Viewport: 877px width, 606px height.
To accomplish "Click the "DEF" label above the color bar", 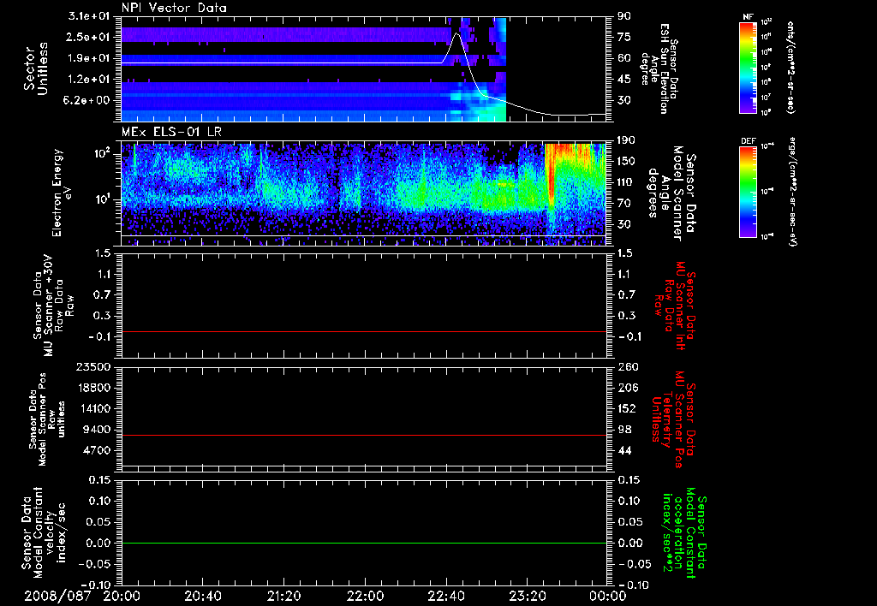I will coord(748,141).
